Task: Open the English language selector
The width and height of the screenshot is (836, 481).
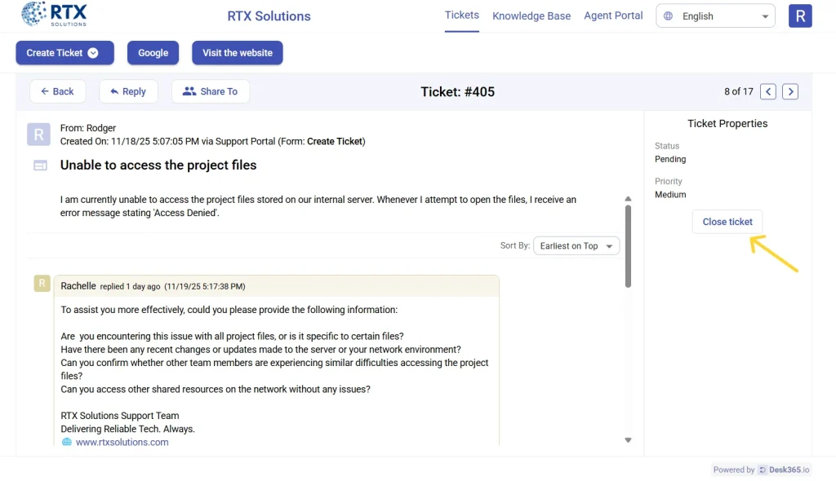Action: (x=714, y=15)
